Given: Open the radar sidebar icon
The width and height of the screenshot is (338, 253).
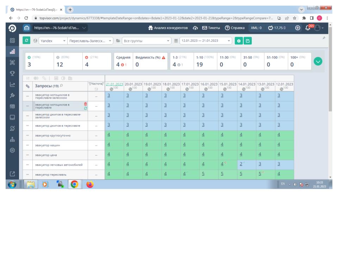Looking at the screenshot, I should (12, 129).
